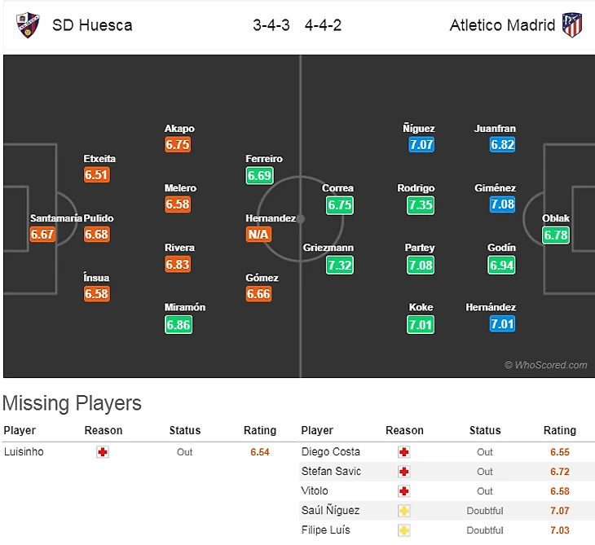Click the Stefan Savic player name
Viewport: 595px width, 545px height.
coord(331,472)
